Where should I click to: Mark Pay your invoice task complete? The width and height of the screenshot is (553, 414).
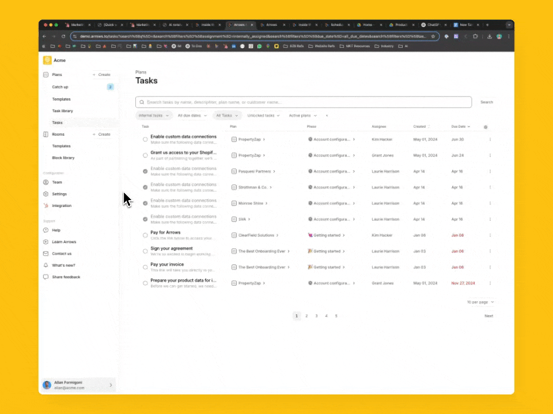[145, 267]
